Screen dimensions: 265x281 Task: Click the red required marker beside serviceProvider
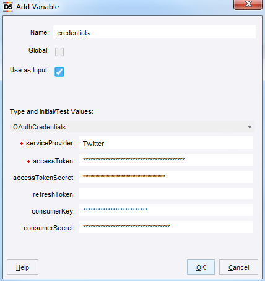coord(22,144)
